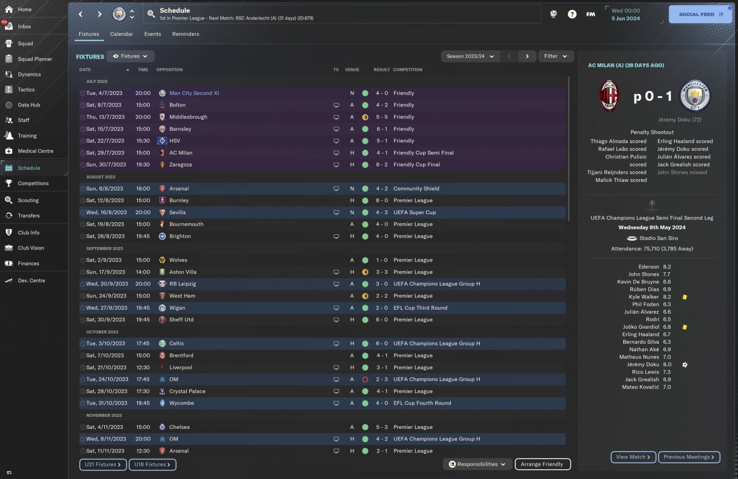Open the Filter dropdown
This screenshot has height=479, width=738.
tap(556, 56)
